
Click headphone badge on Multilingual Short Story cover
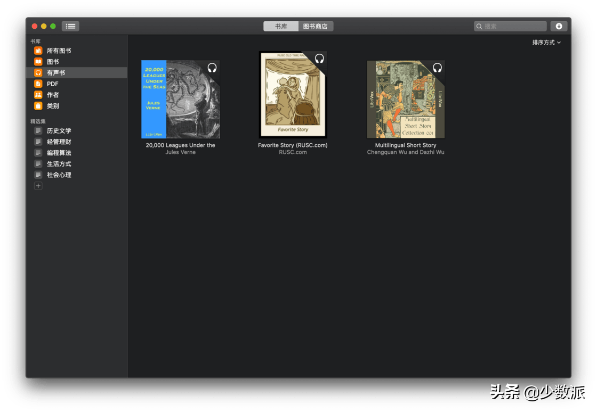[x=437, y=68]
